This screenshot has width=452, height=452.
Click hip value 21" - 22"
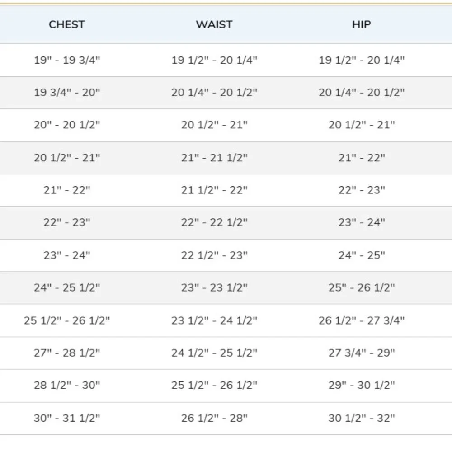(x=362, y=158)
